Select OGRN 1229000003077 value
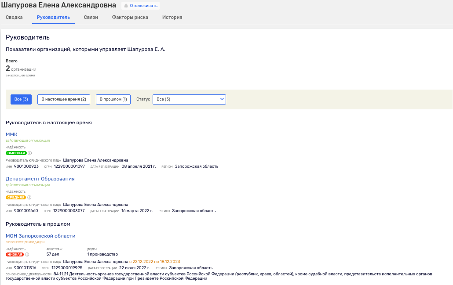 pyautogui.click(x=69, y=211)
